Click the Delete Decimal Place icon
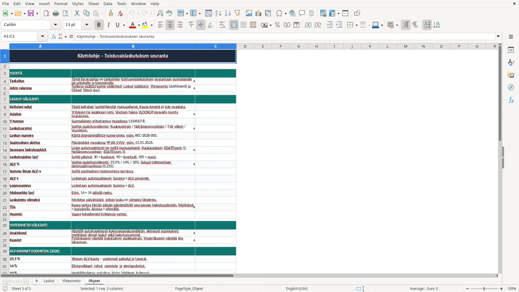The height and width of the screenshot is (292, 519). [317, 25]
